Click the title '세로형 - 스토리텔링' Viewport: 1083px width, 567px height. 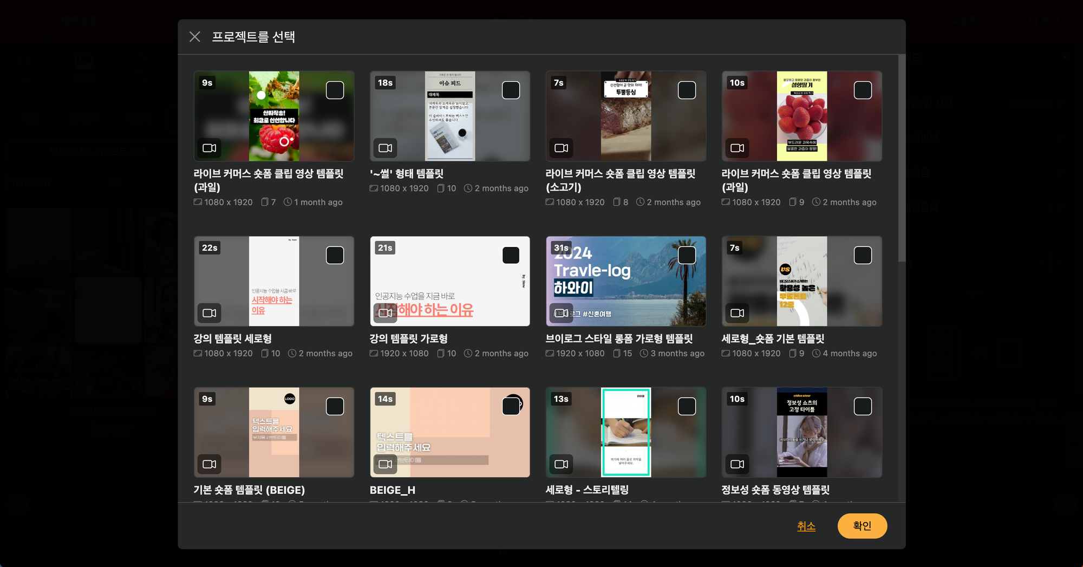pos(588,490)
